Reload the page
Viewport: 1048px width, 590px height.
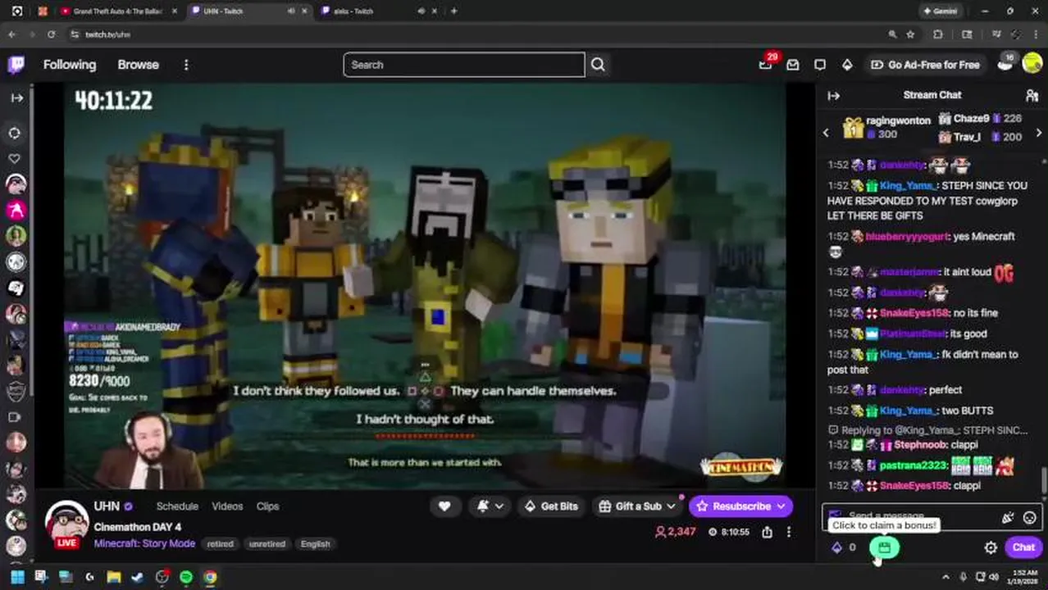tap(51, 34)
